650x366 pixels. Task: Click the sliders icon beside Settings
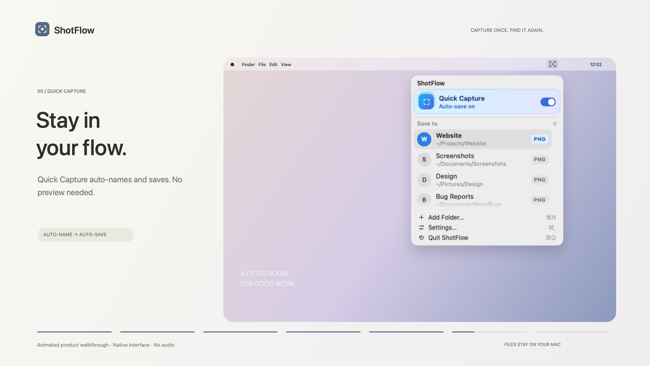pyautogui.click(x=421, y=228)
